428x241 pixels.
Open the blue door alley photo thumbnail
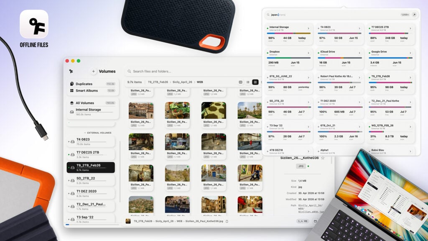pos(214,173)
